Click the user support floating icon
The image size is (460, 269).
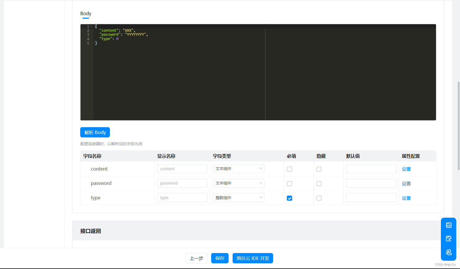449,252
